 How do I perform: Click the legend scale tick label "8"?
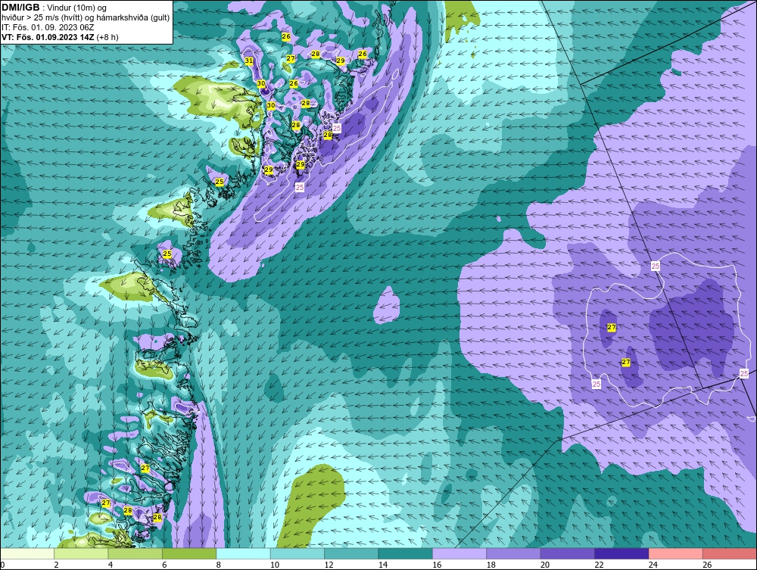point(219,565)
